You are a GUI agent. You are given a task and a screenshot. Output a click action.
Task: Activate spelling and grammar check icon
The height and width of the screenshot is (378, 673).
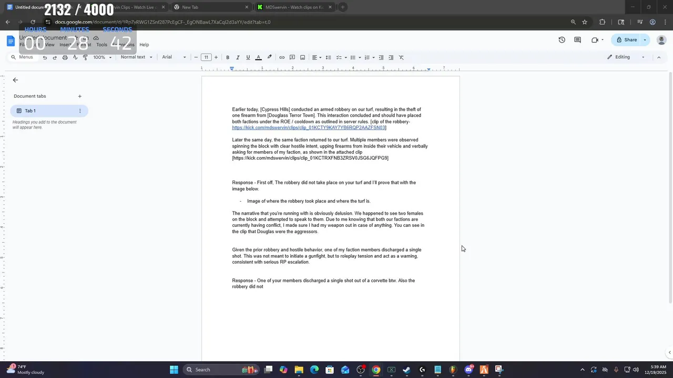[x=75, y=57]
